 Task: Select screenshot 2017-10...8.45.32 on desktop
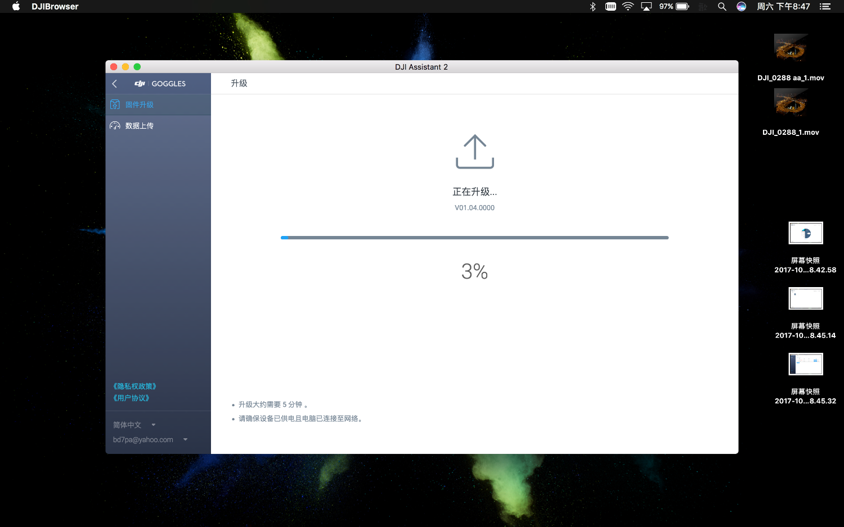tap(805, 379)
